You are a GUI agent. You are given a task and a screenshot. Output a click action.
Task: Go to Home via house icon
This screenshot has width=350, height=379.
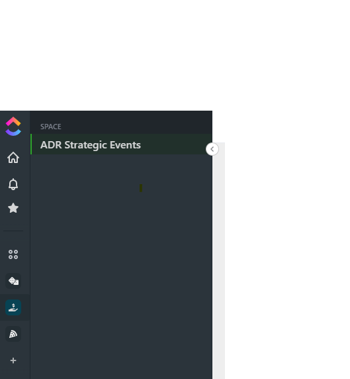pyautogui.click(x=13, y=158)
